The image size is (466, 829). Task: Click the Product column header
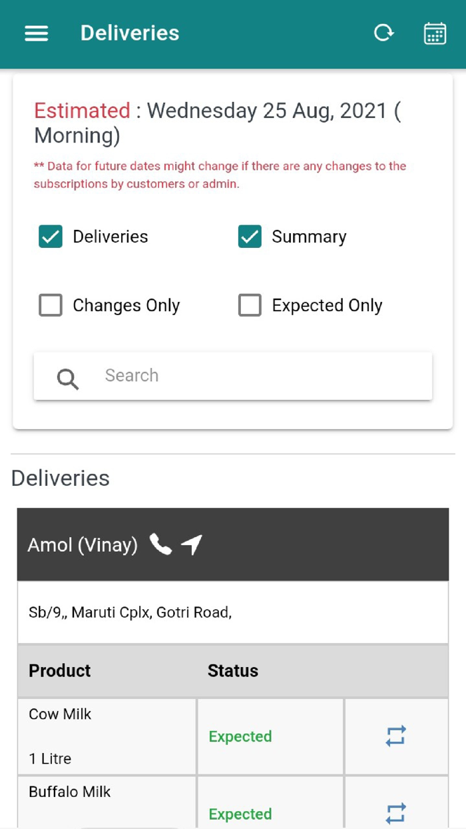[59, 670]
